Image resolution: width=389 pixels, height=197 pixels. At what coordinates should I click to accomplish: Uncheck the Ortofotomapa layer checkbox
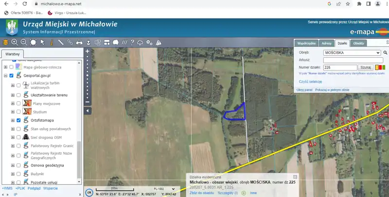click(18, 120)
